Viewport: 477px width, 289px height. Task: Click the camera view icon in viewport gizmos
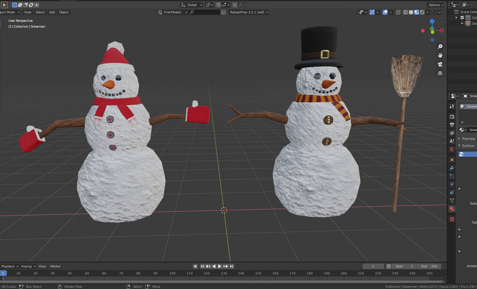(x=440, y=64)
